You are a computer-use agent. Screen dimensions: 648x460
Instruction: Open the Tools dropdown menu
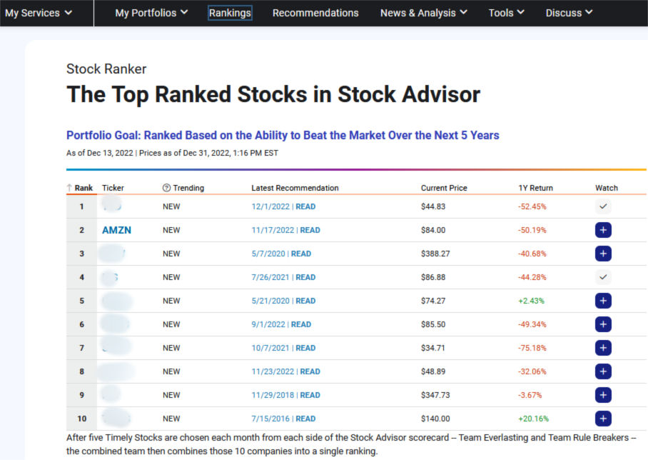point(507,13)
